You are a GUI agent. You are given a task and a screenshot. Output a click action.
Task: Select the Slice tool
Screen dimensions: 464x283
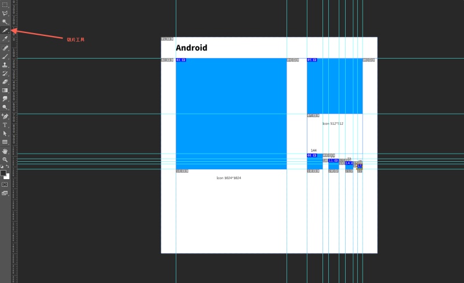click(5, 31)
